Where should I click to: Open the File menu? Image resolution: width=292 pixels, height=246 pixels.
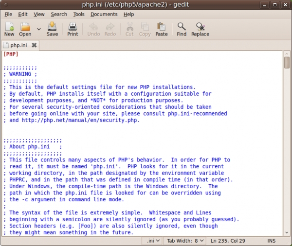8,14
